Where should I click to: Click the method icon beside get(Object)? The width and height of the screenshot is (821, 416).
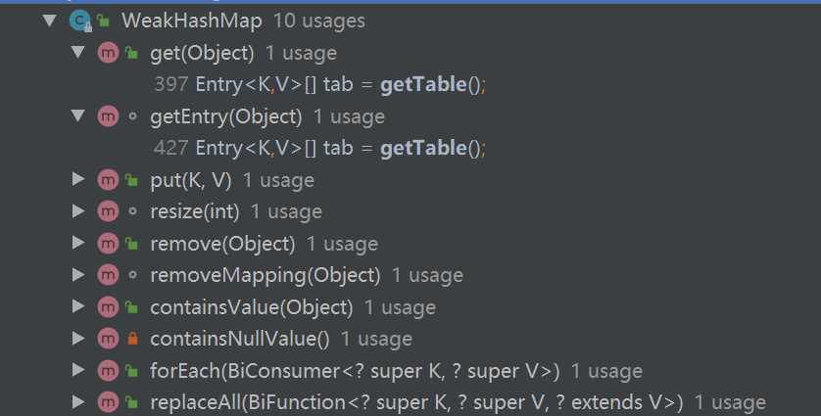click(108, 53)
